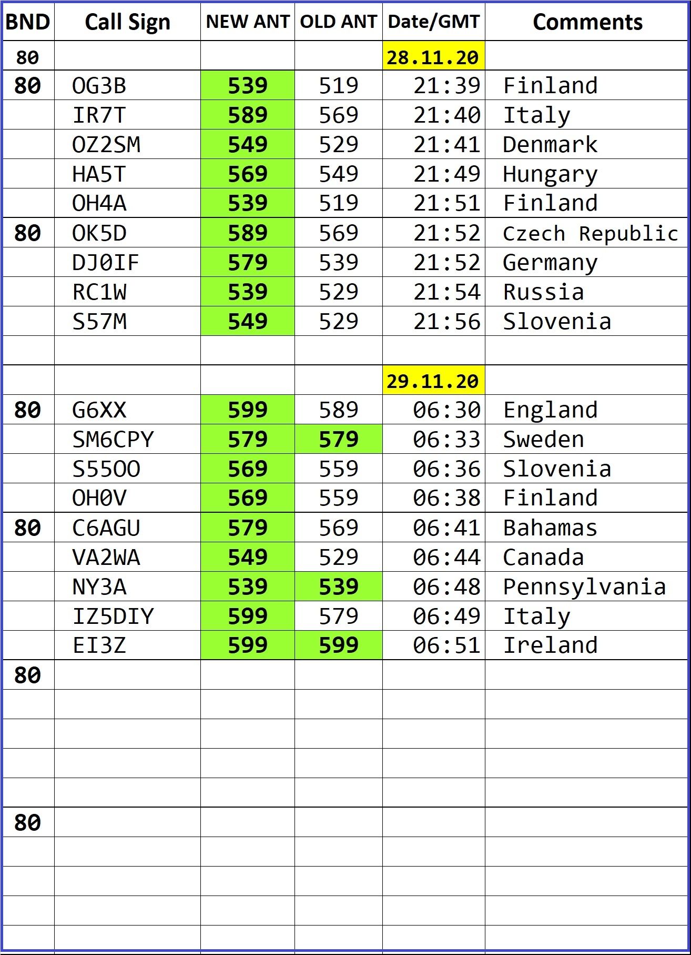Select green 589 cell for OK5D

click(x=247, y=233)
